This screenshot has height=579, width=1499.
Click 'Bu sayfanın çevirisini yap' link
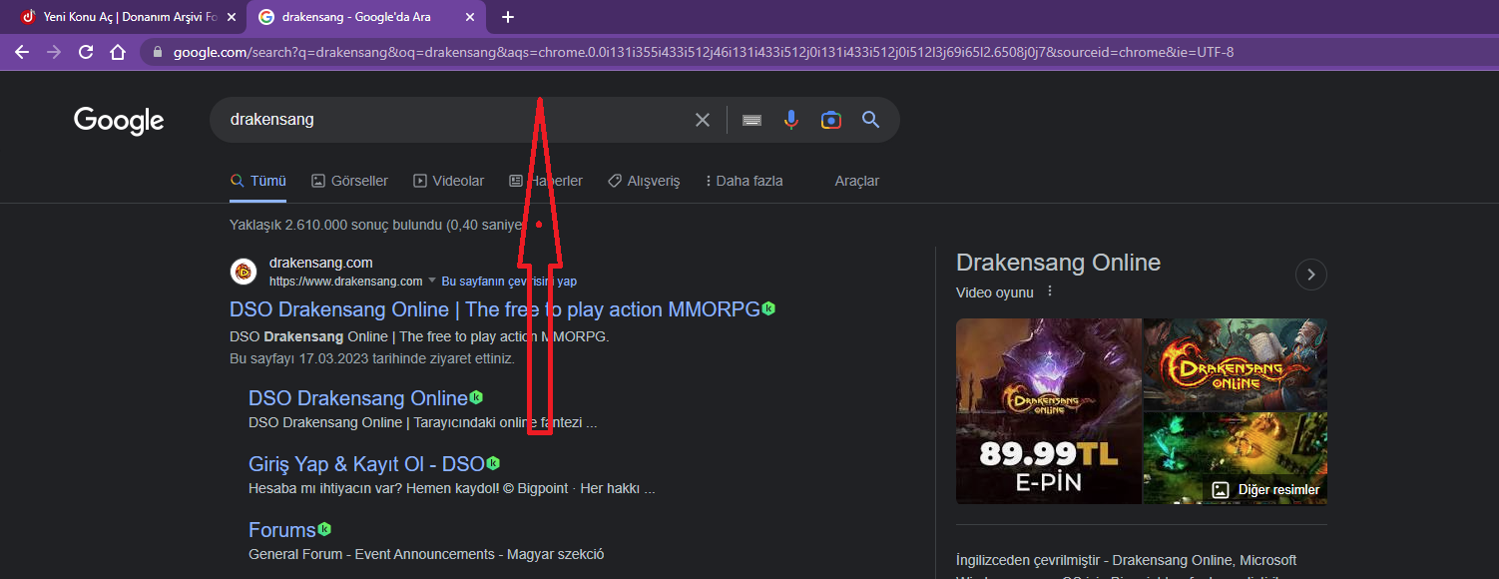(509, 282)
